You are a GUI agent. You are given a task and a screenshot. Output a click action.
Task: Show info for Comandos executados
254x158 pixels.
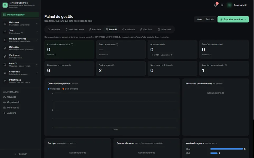point(72,44)
